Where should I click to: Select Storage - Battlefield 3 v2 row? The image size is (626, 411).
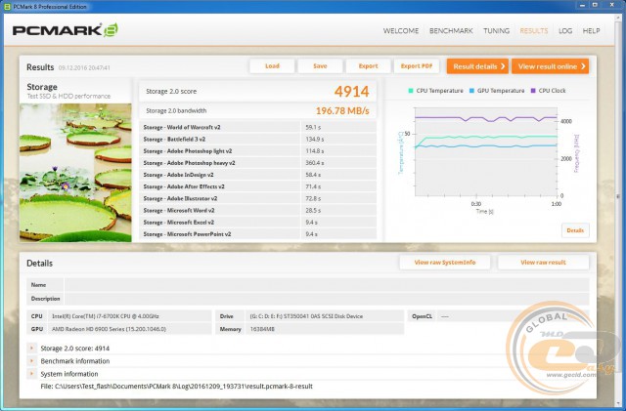click(x=257, y=140)
